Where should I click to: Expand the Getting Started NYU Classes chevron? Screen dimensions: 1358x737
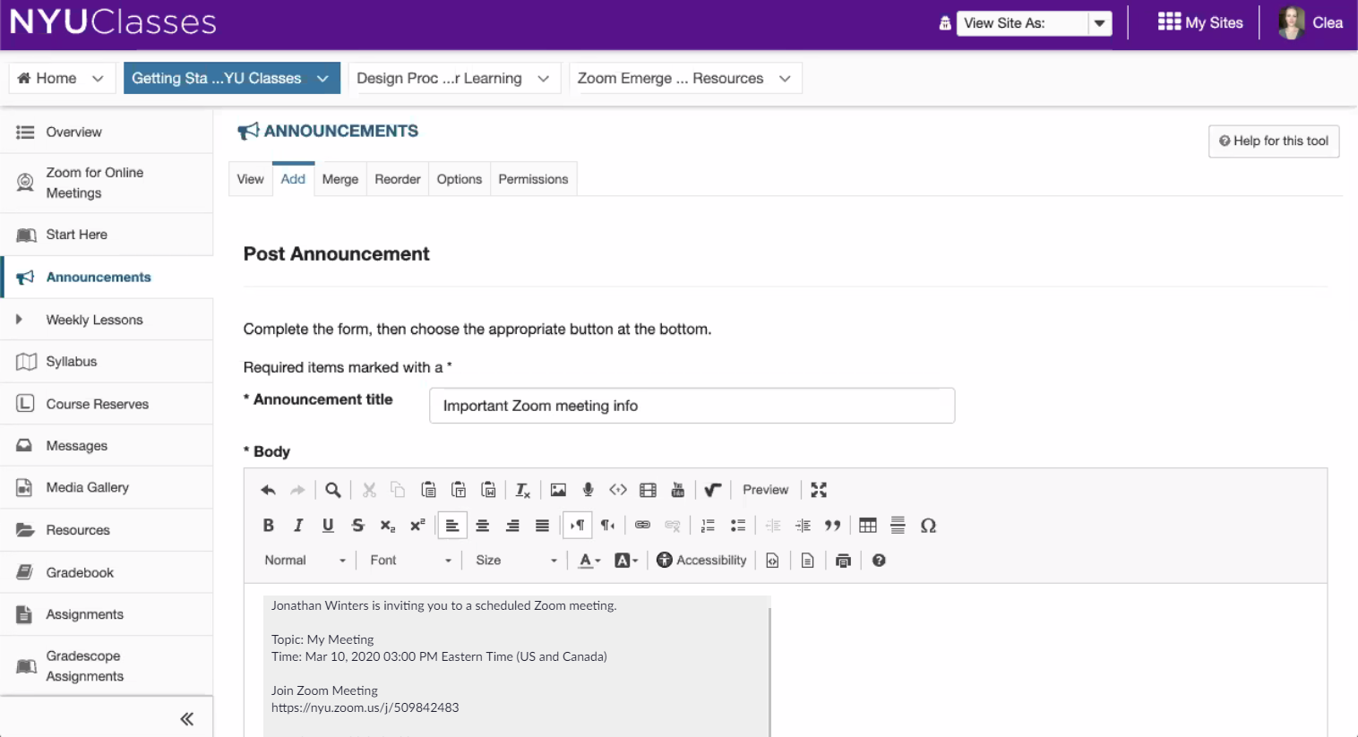(x=322, y=79)
